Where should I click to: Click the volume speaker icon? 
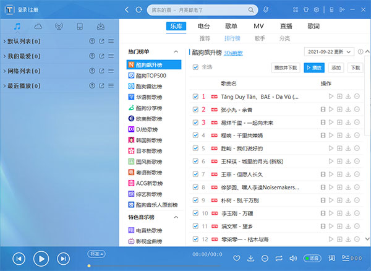tap(293, 258)
